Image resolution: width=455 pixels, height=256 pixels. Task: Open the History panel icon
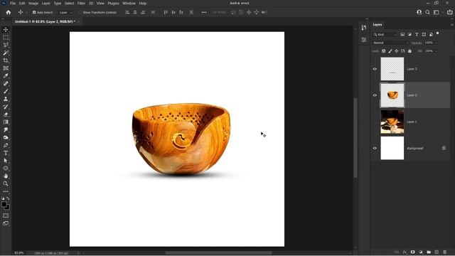364,28
